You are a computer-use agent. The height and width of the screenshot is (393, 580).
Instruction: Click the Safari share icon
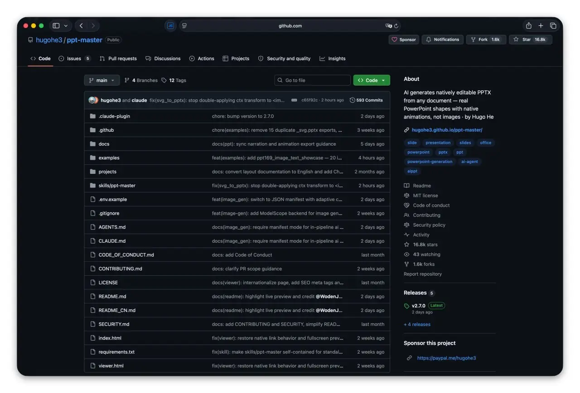[528, 26]
